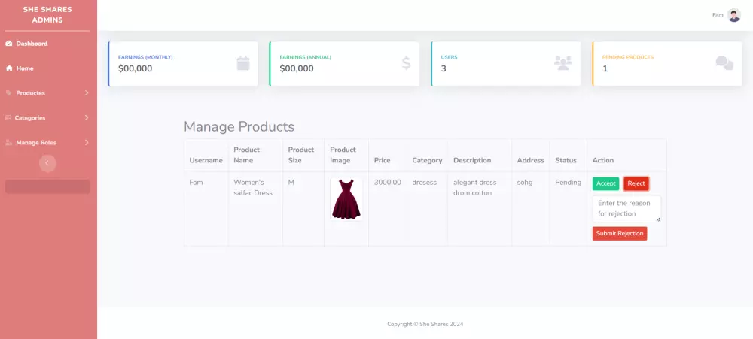Viewport: 753px width, 339px height.
Task: Click the Productes tag icon
Action: [x=8, y=93]
